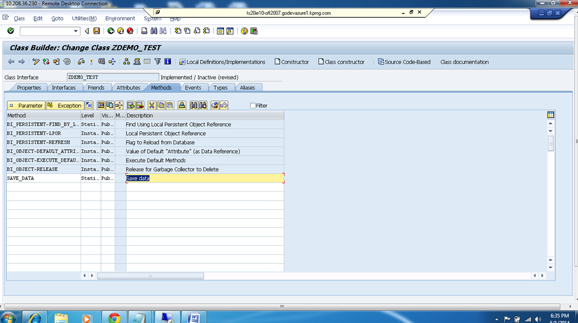Open the command field dropdown arrow
Image resolution: width=578 pixels, height=323 pixels.
tap(76, 31)
